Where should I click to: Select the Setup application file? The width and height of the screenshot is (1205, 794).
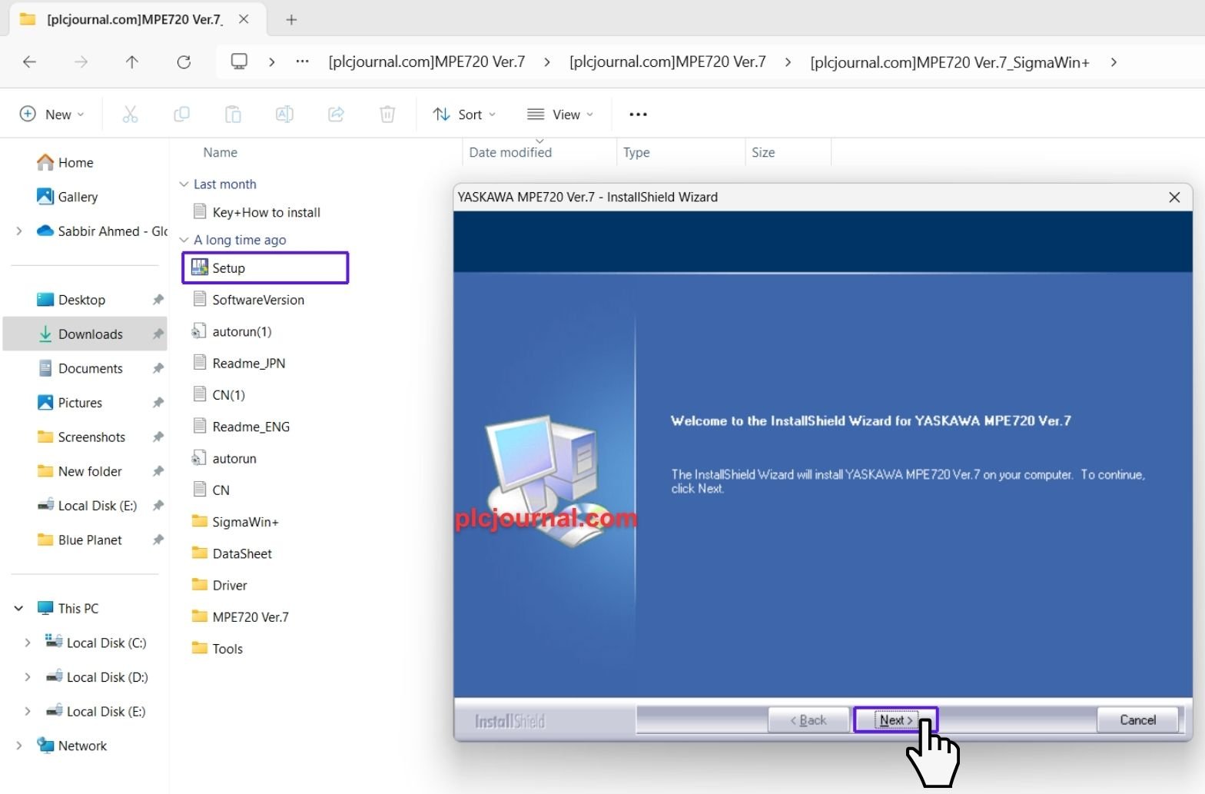[265, 268]
